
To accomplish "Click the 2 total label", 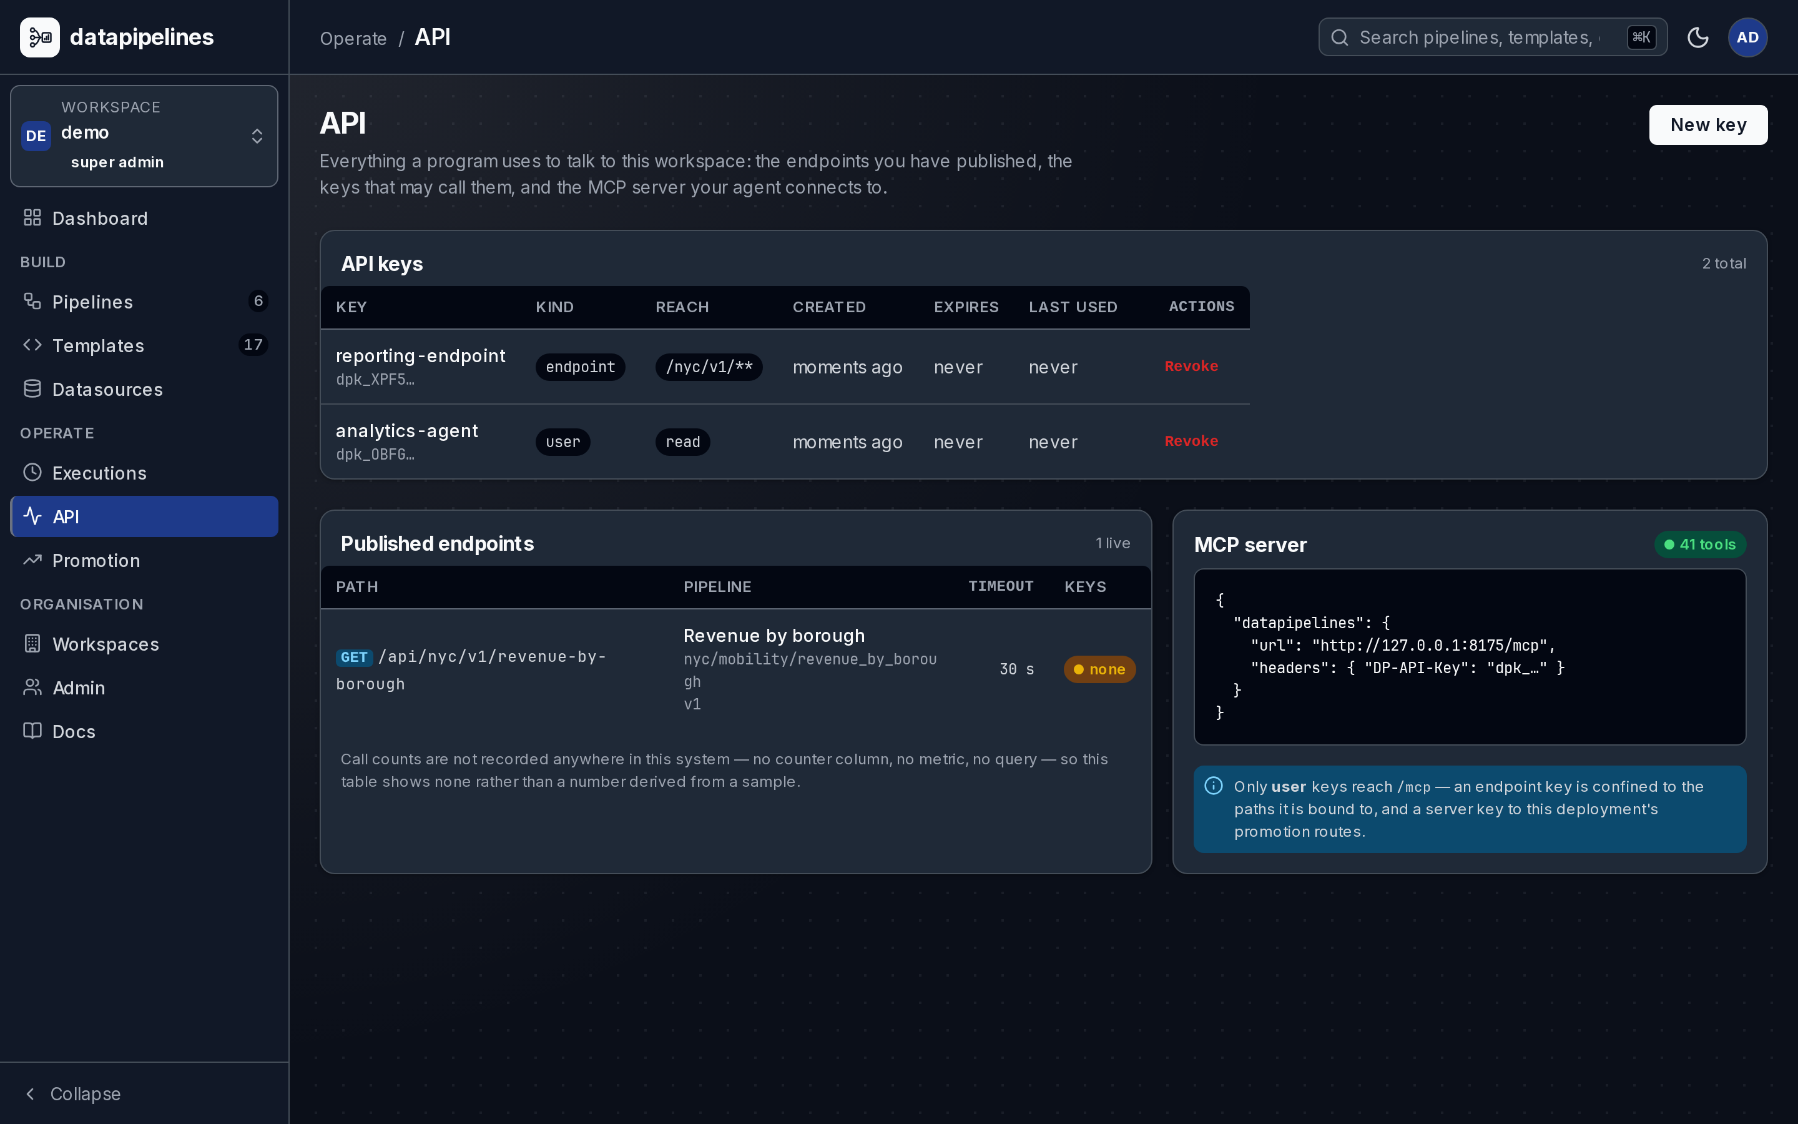I will 1724,263.
